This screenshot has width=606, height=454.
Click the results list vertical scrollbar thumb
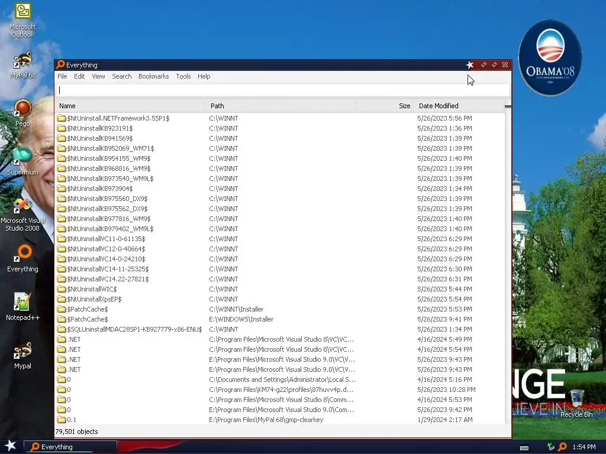(508, 106)
